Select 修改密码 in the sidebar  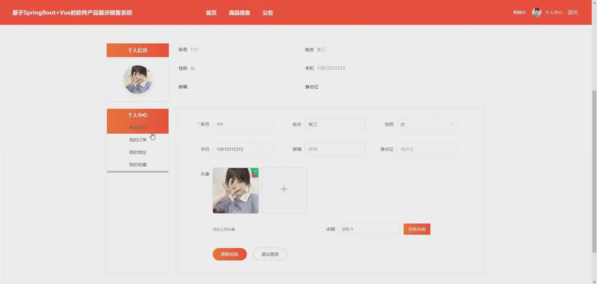pos(138,127)
